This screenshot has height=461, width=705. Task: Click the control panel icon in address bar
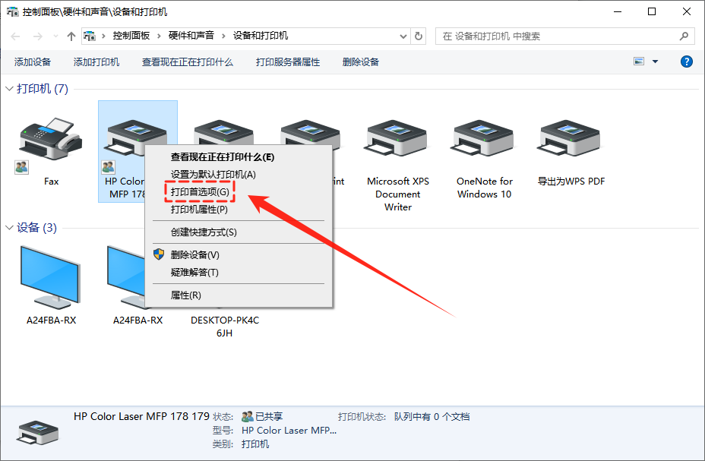[x=90, y=36]
